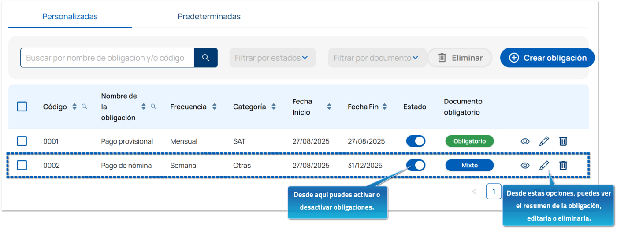Click the Mensual frequency cell
Screen dimensions: 617x229
[184, 141]
